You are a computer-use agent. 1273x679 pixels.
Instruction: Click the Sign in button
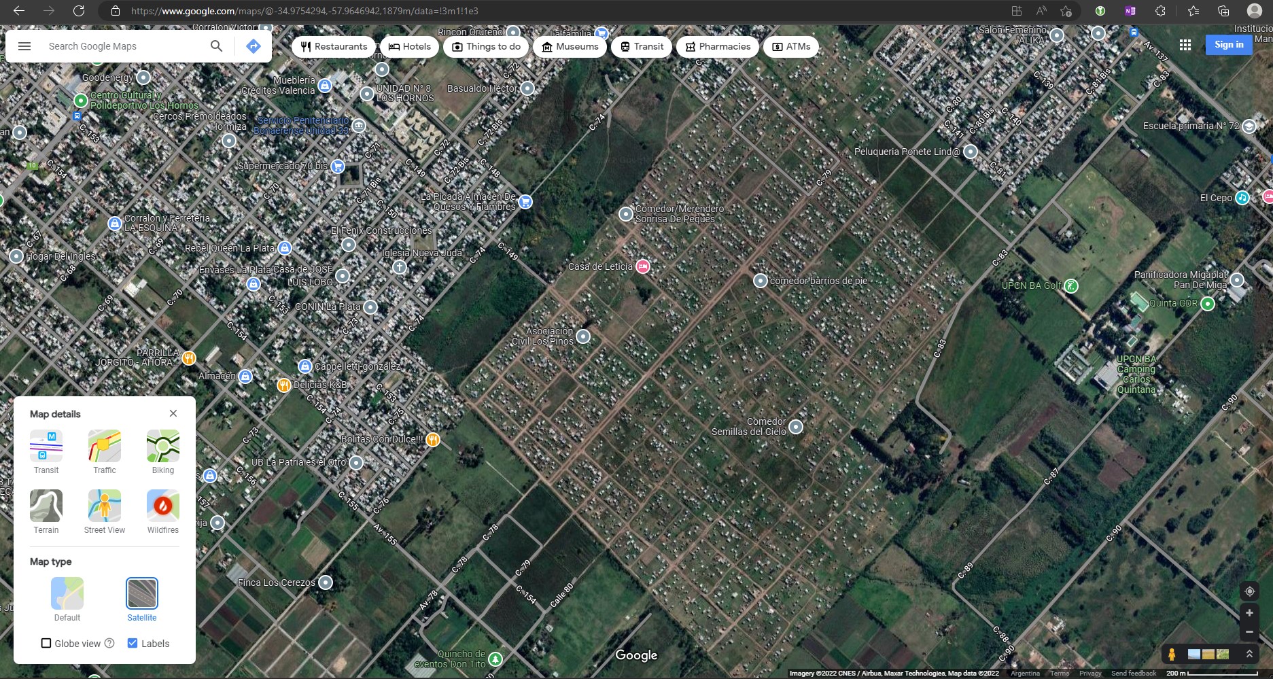click(1229, 45)
